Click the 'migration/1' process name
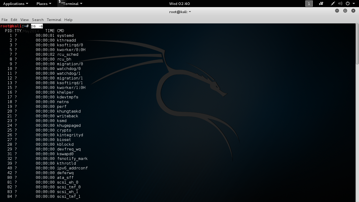Viewport: 359px width, 202px height. (70, 78)
